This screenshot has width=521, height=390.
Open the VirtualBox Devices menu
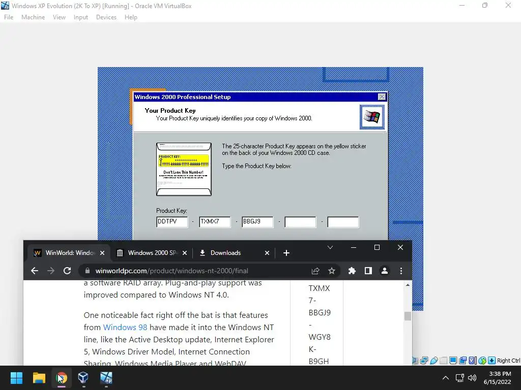[106, 17]
